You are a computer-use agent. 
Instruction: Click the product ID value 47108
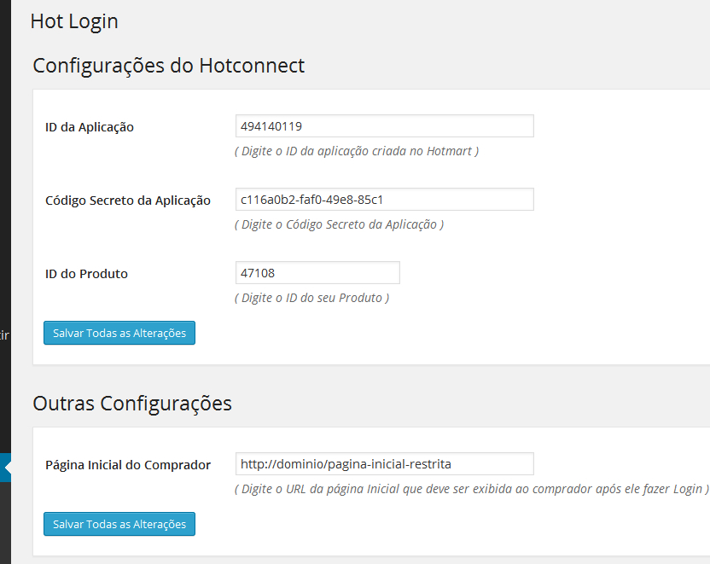254,272
